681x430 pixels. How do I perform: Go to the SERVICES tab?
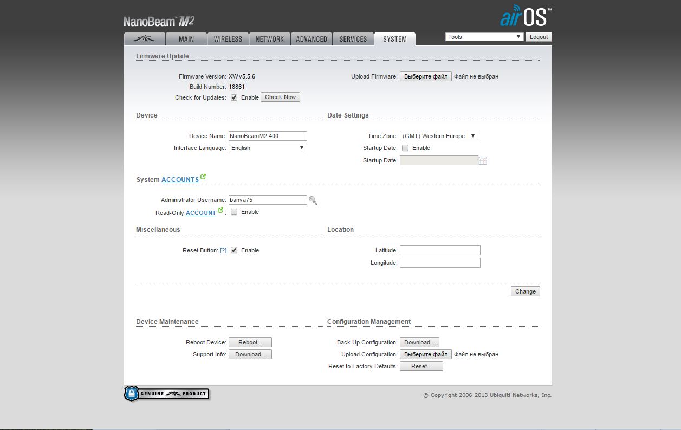353,39
